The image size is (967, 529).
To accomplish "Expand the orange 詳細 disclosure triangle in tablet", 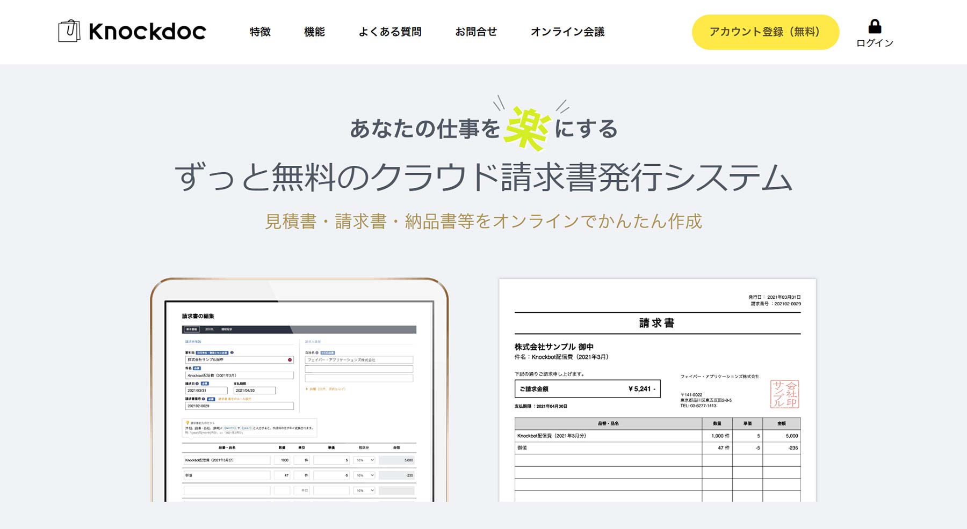I will pyautogui.click(x=307, y=388).
